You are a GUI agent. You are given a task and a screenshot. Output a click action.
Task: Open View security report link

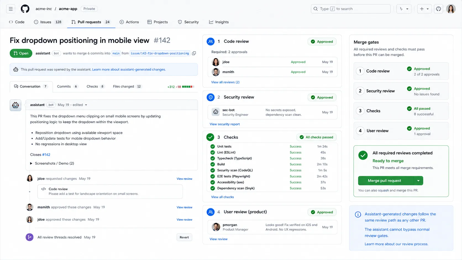click(x=225, y=124)
